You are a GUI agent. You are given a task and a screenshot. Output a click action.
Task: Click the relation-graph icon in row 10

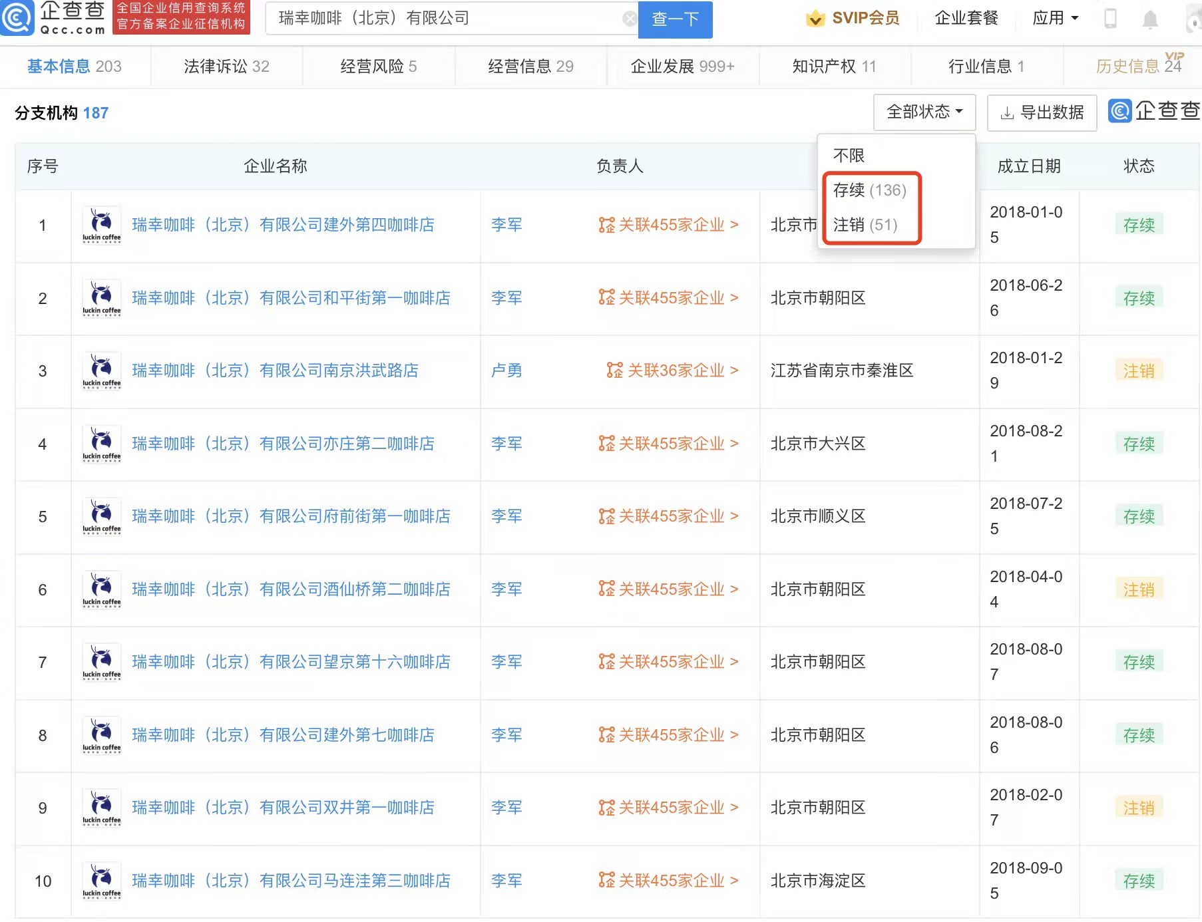(606, 881)
